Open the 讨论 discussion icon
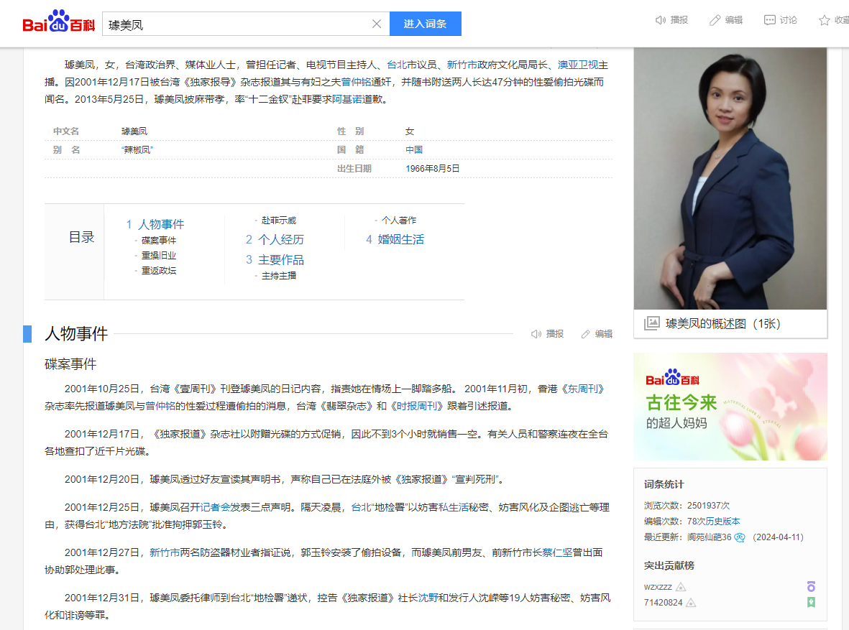This screenshot has width=849, height=630. click(x=770, y=20)
